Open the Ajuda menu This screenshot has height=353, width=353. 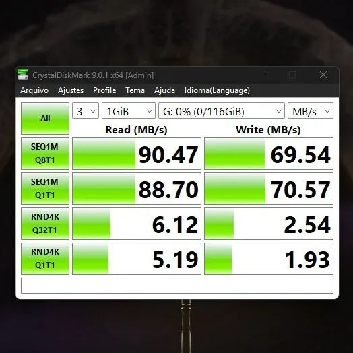pos(164,90)
